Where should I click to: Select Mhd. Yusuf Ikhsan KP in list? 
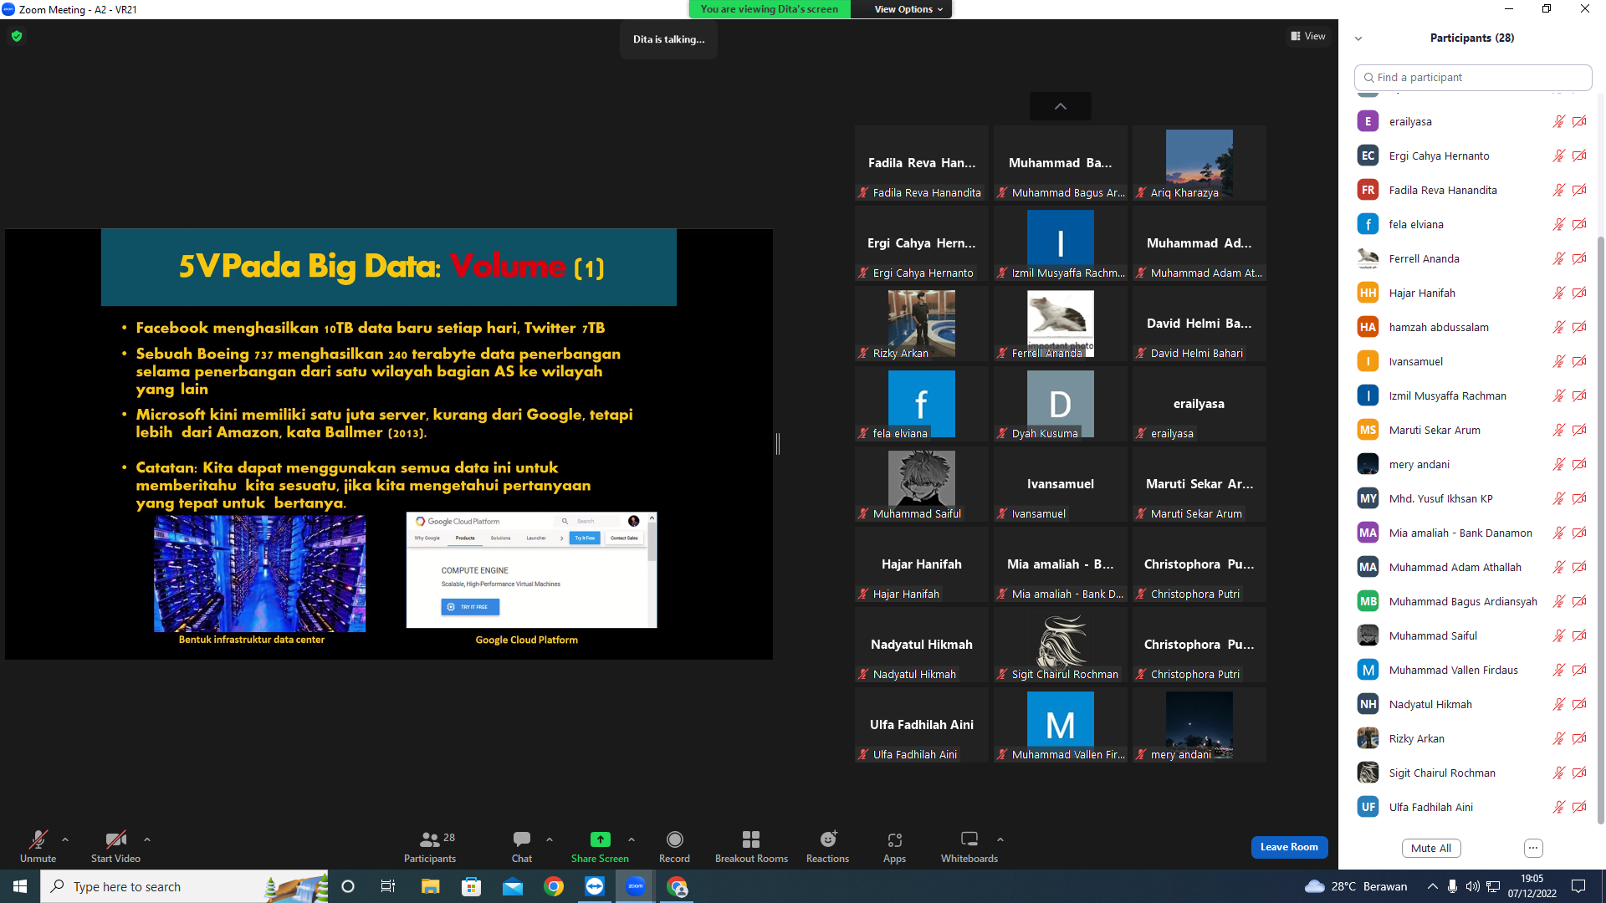(1472, 498)
